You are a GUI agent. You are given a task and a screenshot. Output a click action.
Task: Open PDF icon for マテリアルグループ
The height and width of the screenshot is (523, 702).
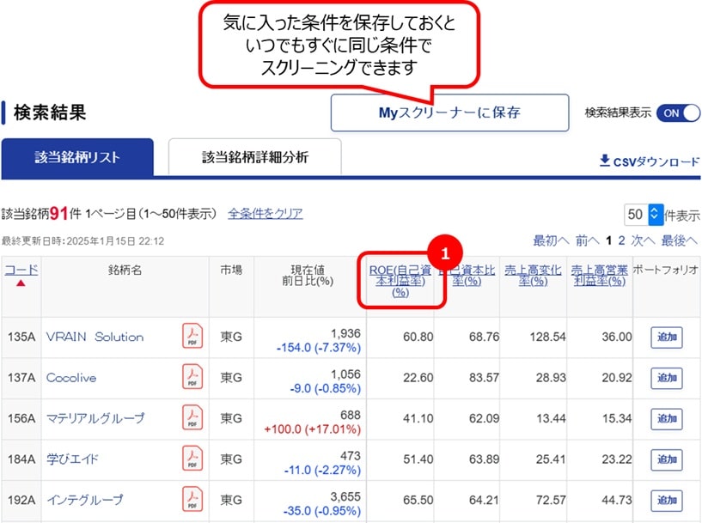[x=192, y=417]
